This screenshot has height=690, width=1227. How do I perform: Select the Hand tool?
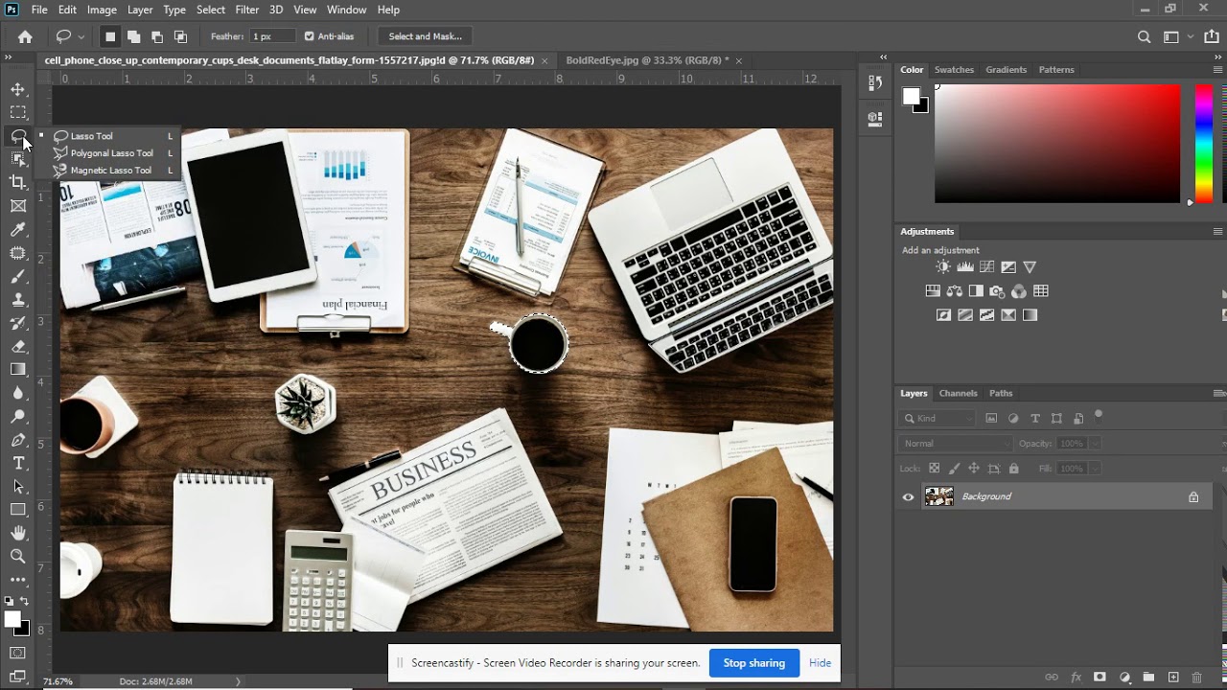coord(18,533)
